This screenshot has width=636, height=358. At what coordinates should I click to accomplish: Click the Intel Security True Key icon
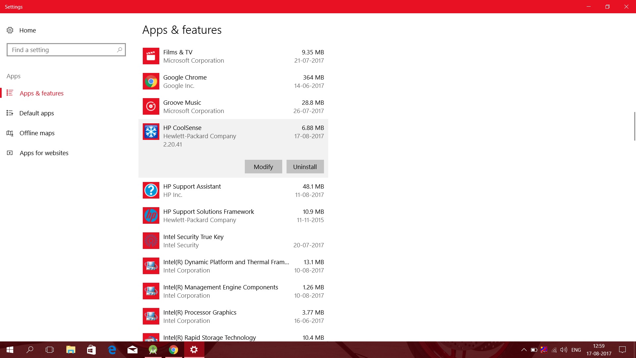(151, 241)
